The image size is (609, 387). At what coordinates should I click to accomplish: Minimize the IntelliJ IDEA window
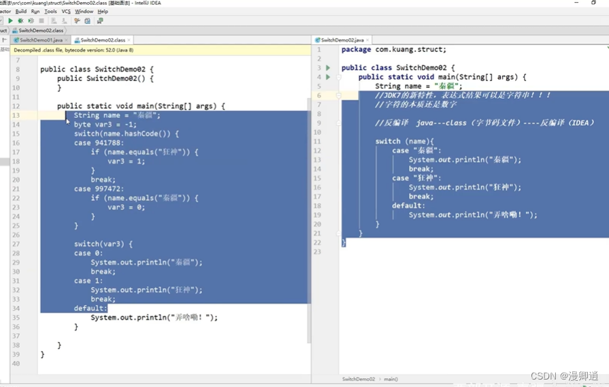tap(576, 3)
